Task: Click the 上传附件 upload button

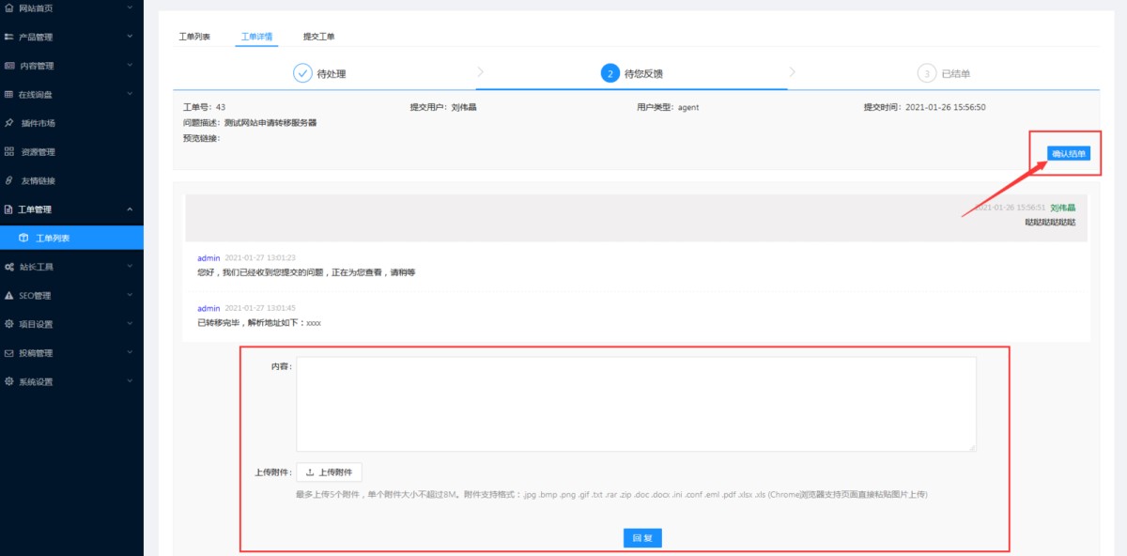Action: (x=329, y=472)
